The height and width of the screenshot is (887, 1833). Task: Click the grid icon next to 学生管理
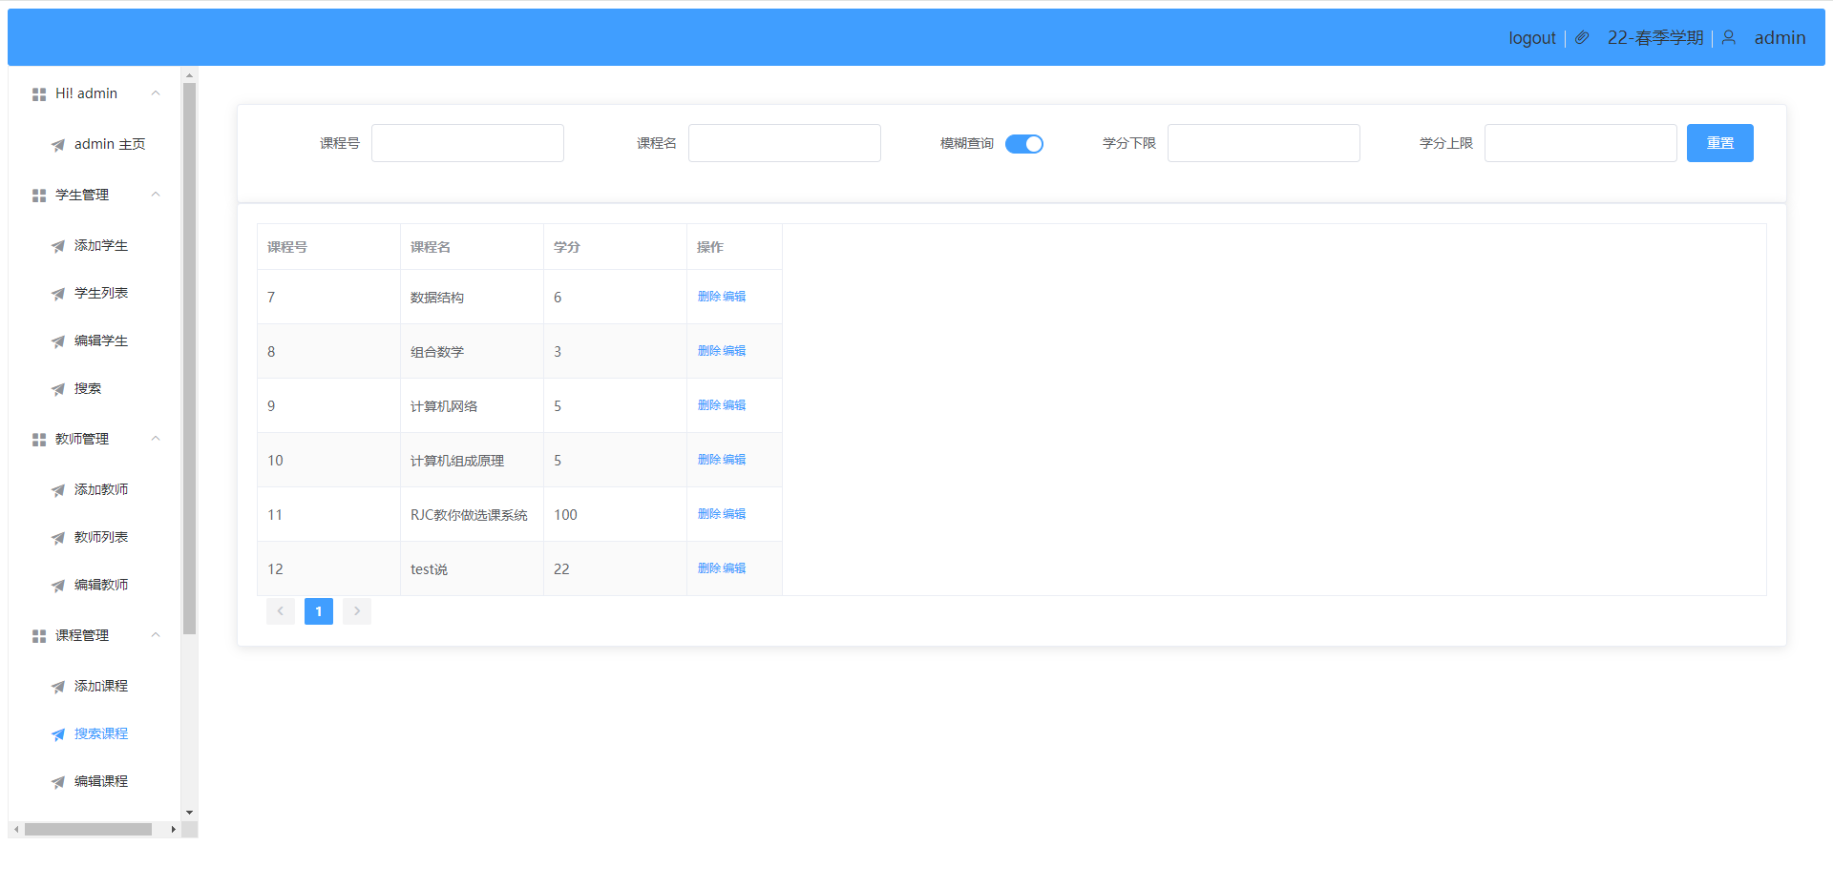pos(39,196)
